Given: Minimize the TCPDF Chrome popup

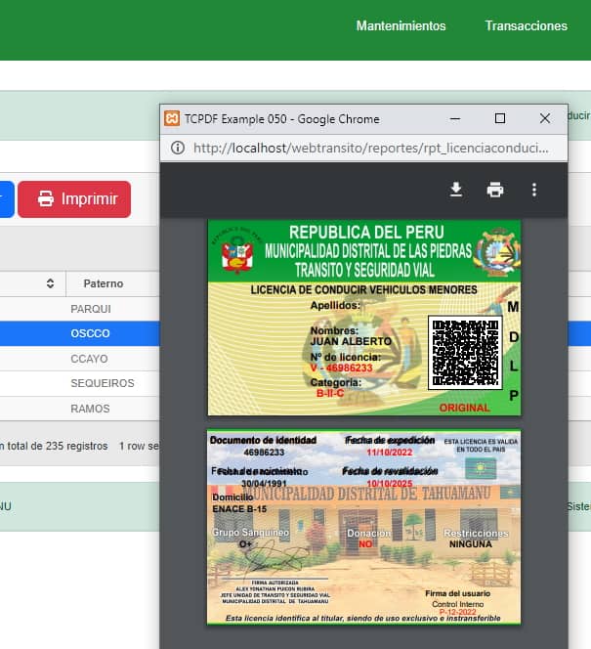Looking at the screenshot, I should pyautogui.click(x=455, y=118).
